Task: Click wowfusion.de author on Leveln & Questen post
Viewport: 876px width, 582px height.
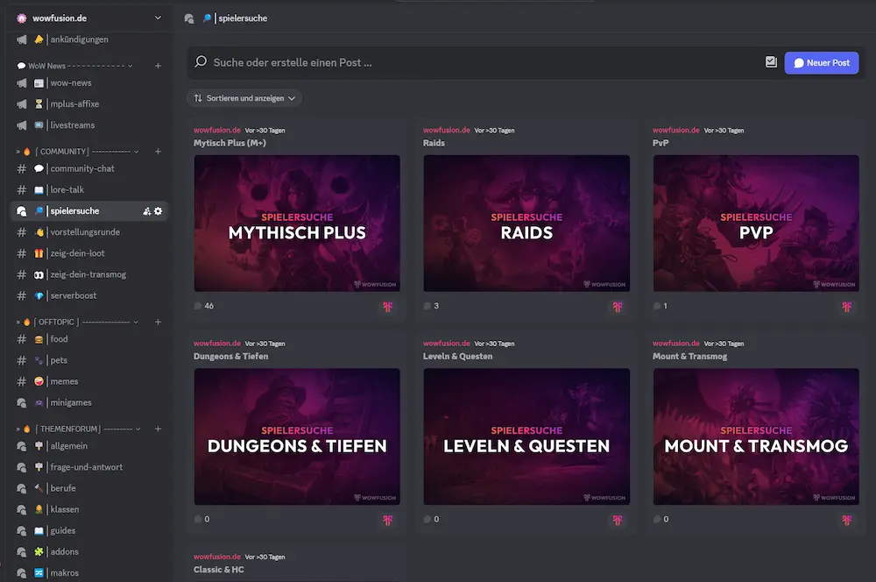Action: click(447, 344)
